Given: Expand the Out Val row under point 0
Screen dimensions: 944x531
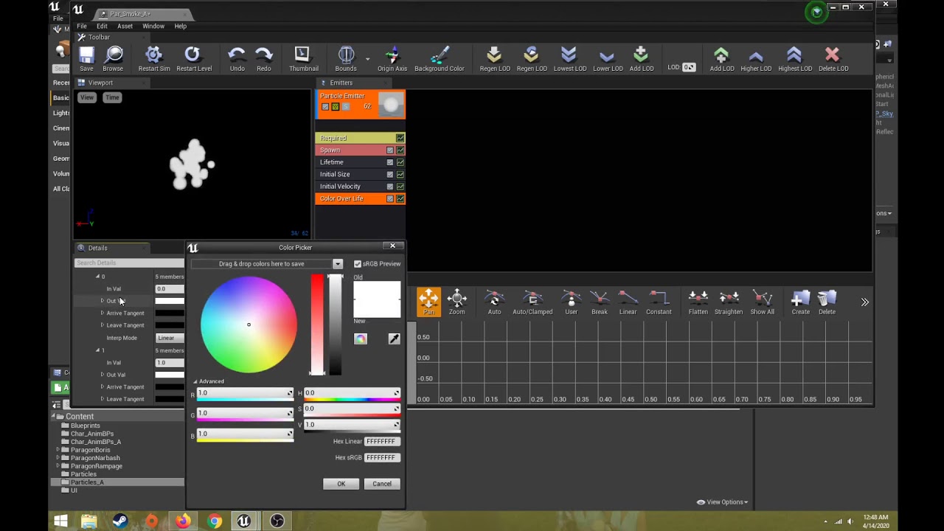Looking at the screenshot, I should [x=103, y=301].
